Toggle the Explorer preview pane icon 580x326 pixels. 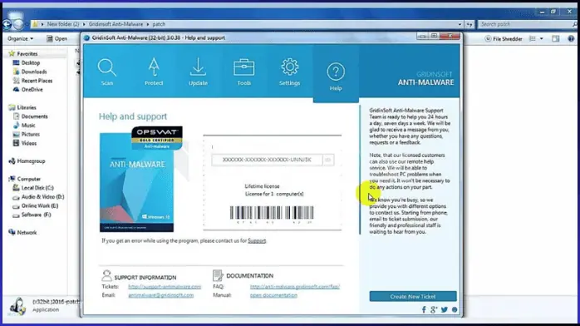[x=556, y=39]
